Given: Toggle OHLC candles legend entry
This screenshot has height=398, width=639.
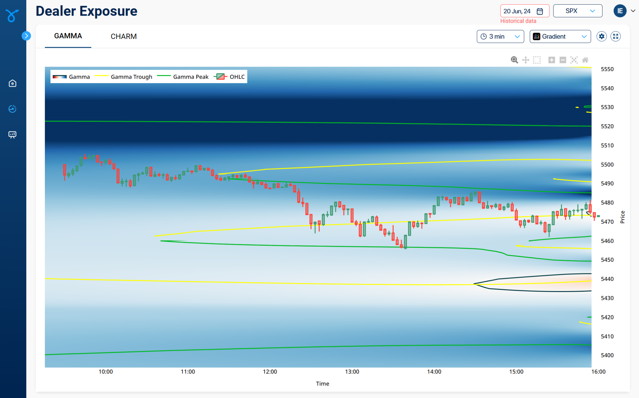Looking at the screenshot, I should click(x=237, y=77).
